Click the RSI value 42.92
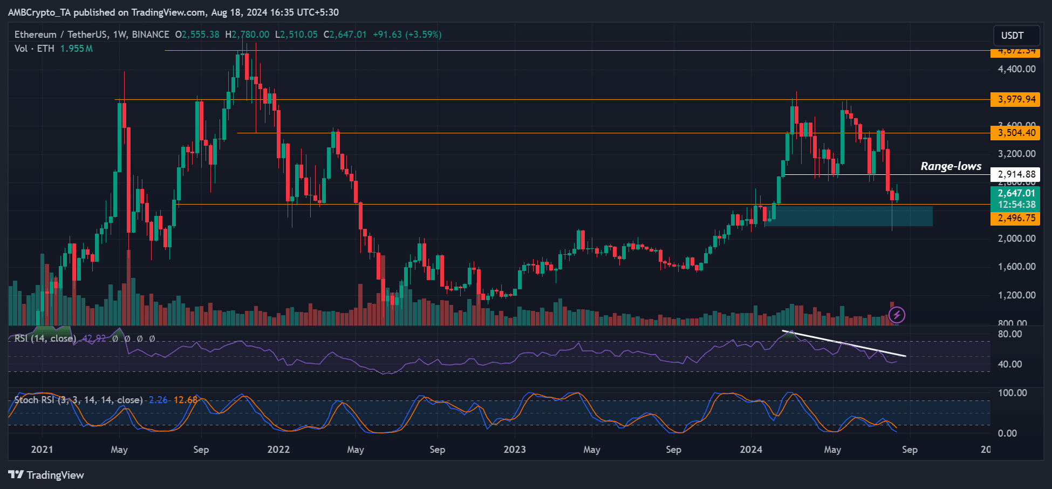 (93, 338)
